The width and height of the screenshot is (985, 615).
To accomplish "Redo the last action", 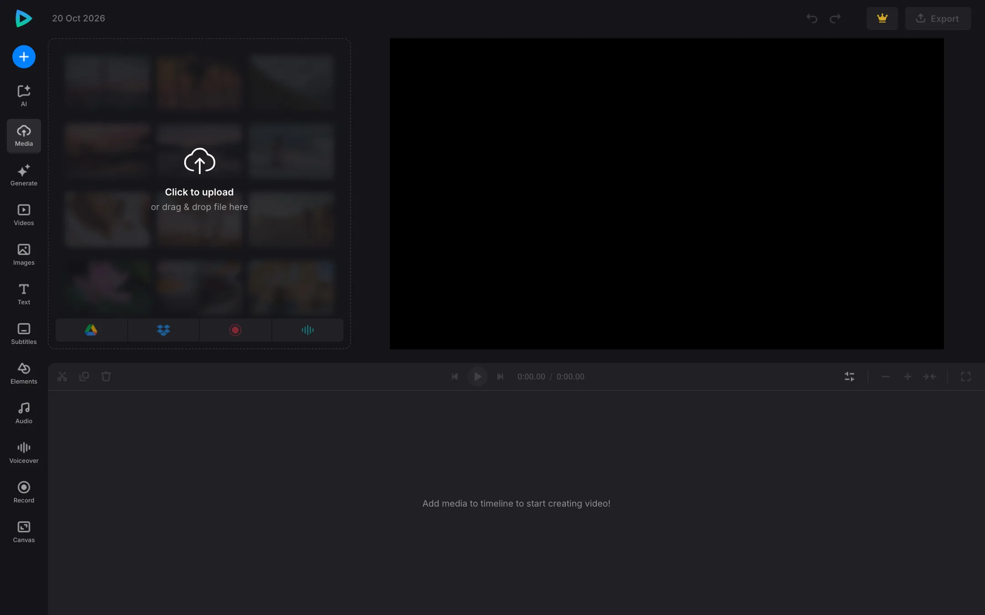I will [x=835, y=18].
